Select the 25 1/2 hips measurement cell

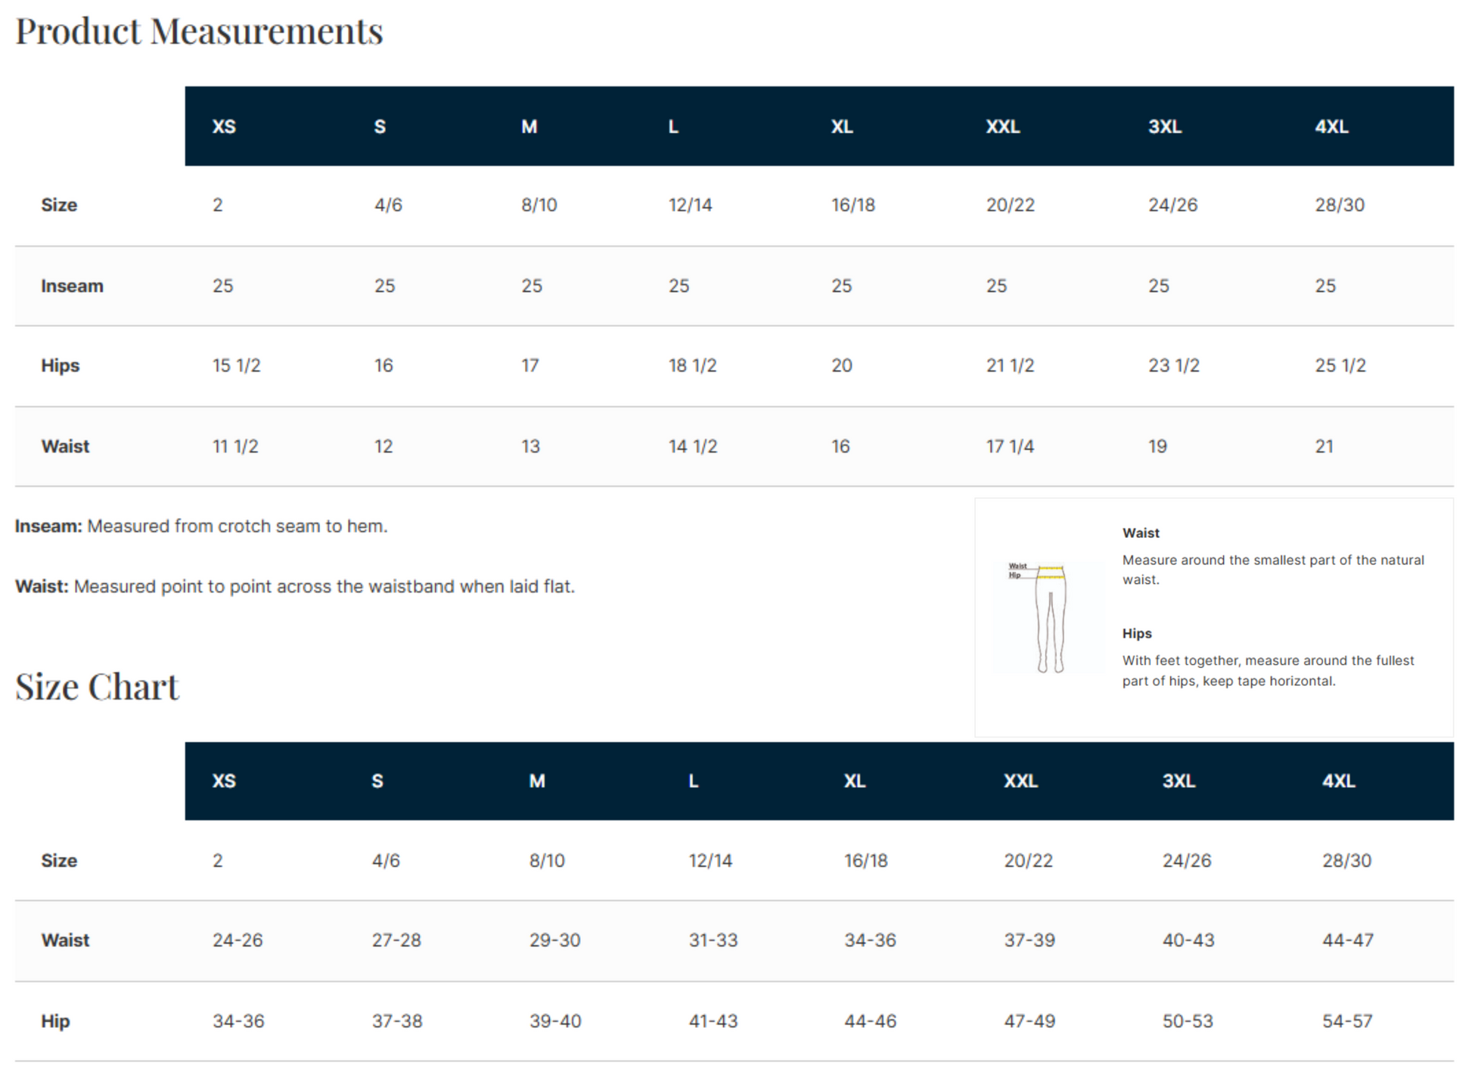(x=1340, y=365)
